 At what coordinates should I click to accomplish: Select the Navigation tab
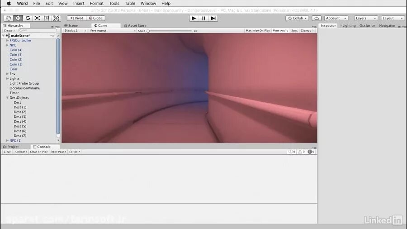(387, 25)
